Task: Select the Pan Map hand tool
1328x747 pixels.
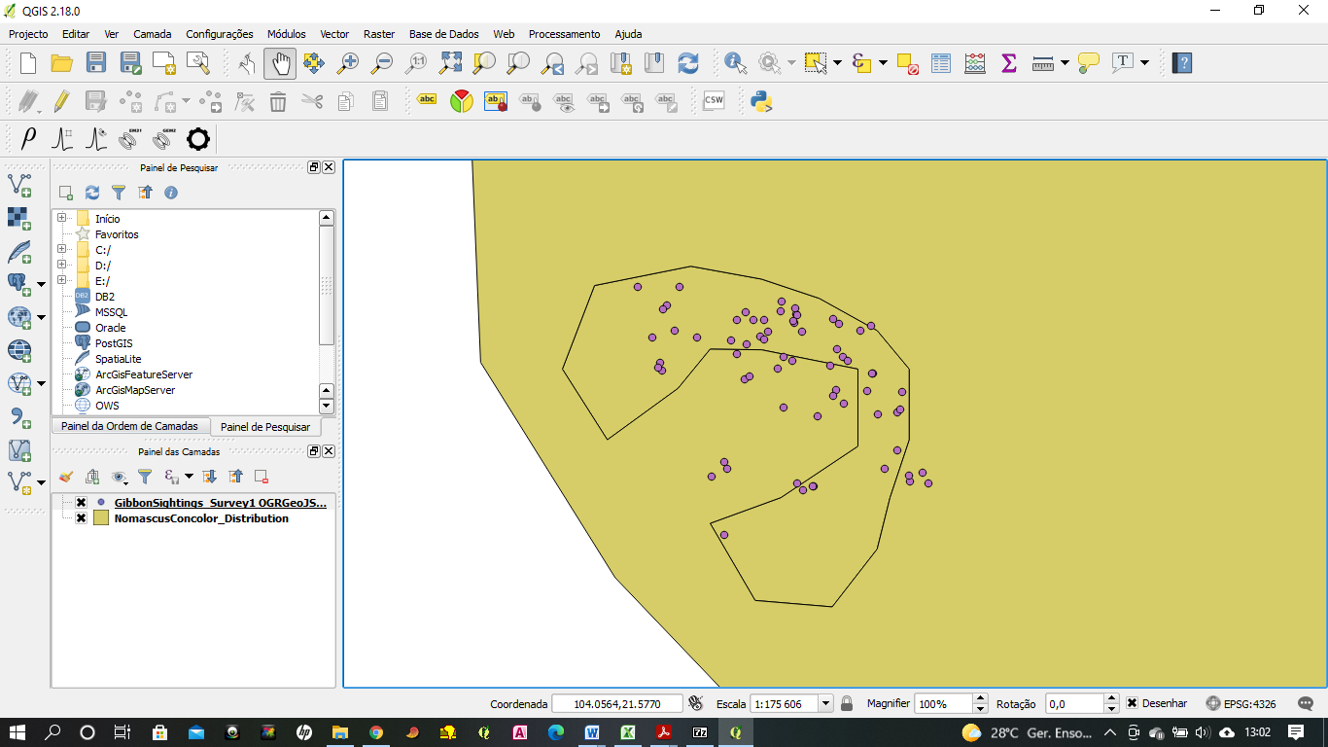Action: pos(280,63)
